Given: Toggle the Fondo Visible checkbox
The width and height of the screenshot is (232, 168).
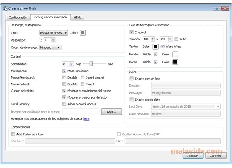Looking at the screenshot, I should 155,54.
